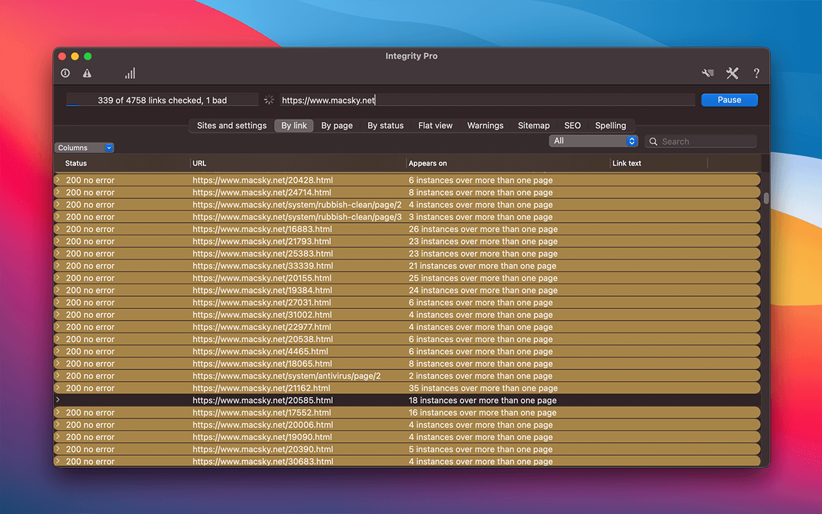Open the Columns dropdown
Viewport: 822px width, 514px height.
click(84, 148)
